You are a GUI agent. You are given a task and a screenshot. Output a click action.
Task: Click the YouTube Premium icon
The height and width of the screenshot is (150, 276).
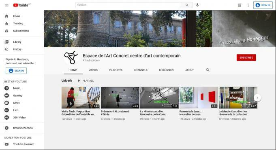(6, 144)
